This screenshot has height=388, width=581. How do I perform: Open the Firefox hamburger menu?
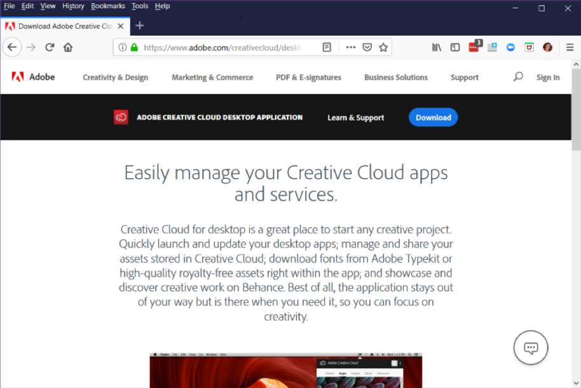(570, 47)
